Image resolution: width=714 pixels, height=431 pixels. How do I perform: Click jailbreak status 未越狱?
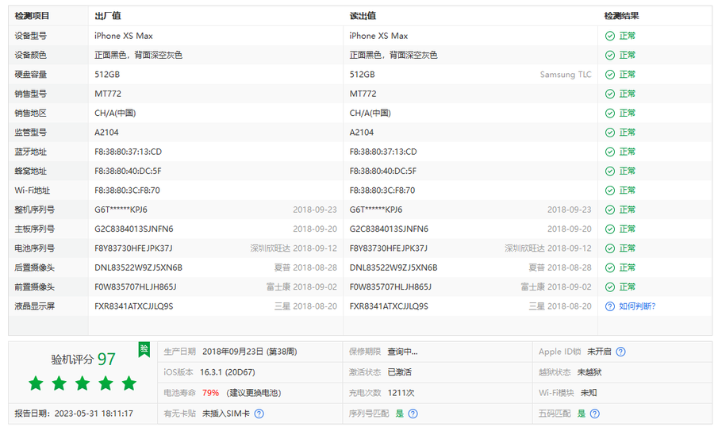pyautogui.click(x=589, y=372)
